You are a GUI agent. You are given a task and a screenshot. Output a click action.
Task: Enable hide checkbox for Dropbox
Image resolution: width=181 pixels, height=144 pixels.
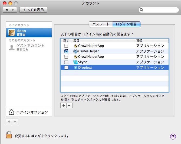(x=66, y=68)
